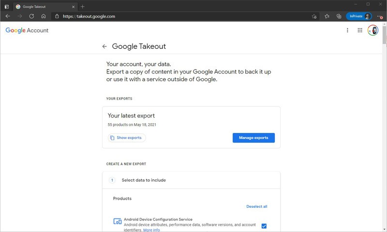This screenshot has width=387, height=232.
Task: Click the 'Your latest export' heading
Action: pos(131,116)
